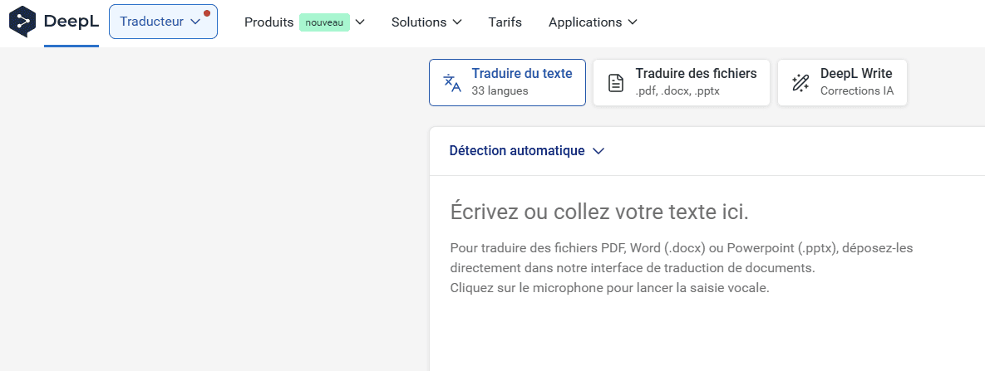Open the DeepL Write tab
Screen dimensions: 985x371
(842, 82)
